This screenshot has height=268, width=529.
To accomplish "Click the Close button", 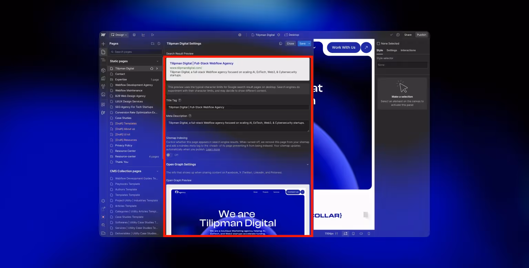I will pyautogui.click(x=290, y=44).
